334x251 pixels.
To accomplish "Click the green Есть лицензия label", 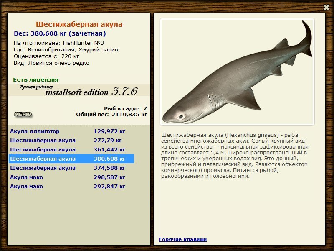I will click(36, 79).
